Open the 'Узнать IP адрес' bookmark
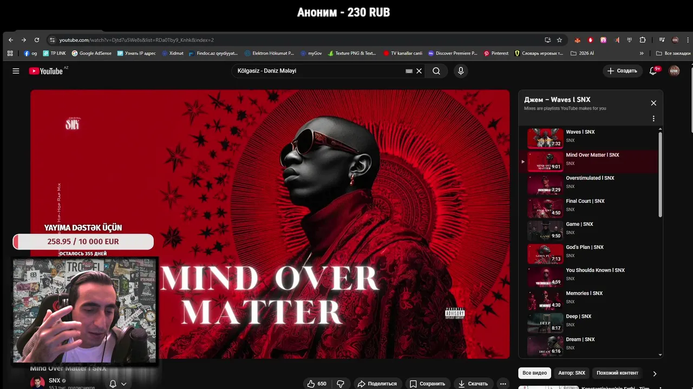 [136, 53]
